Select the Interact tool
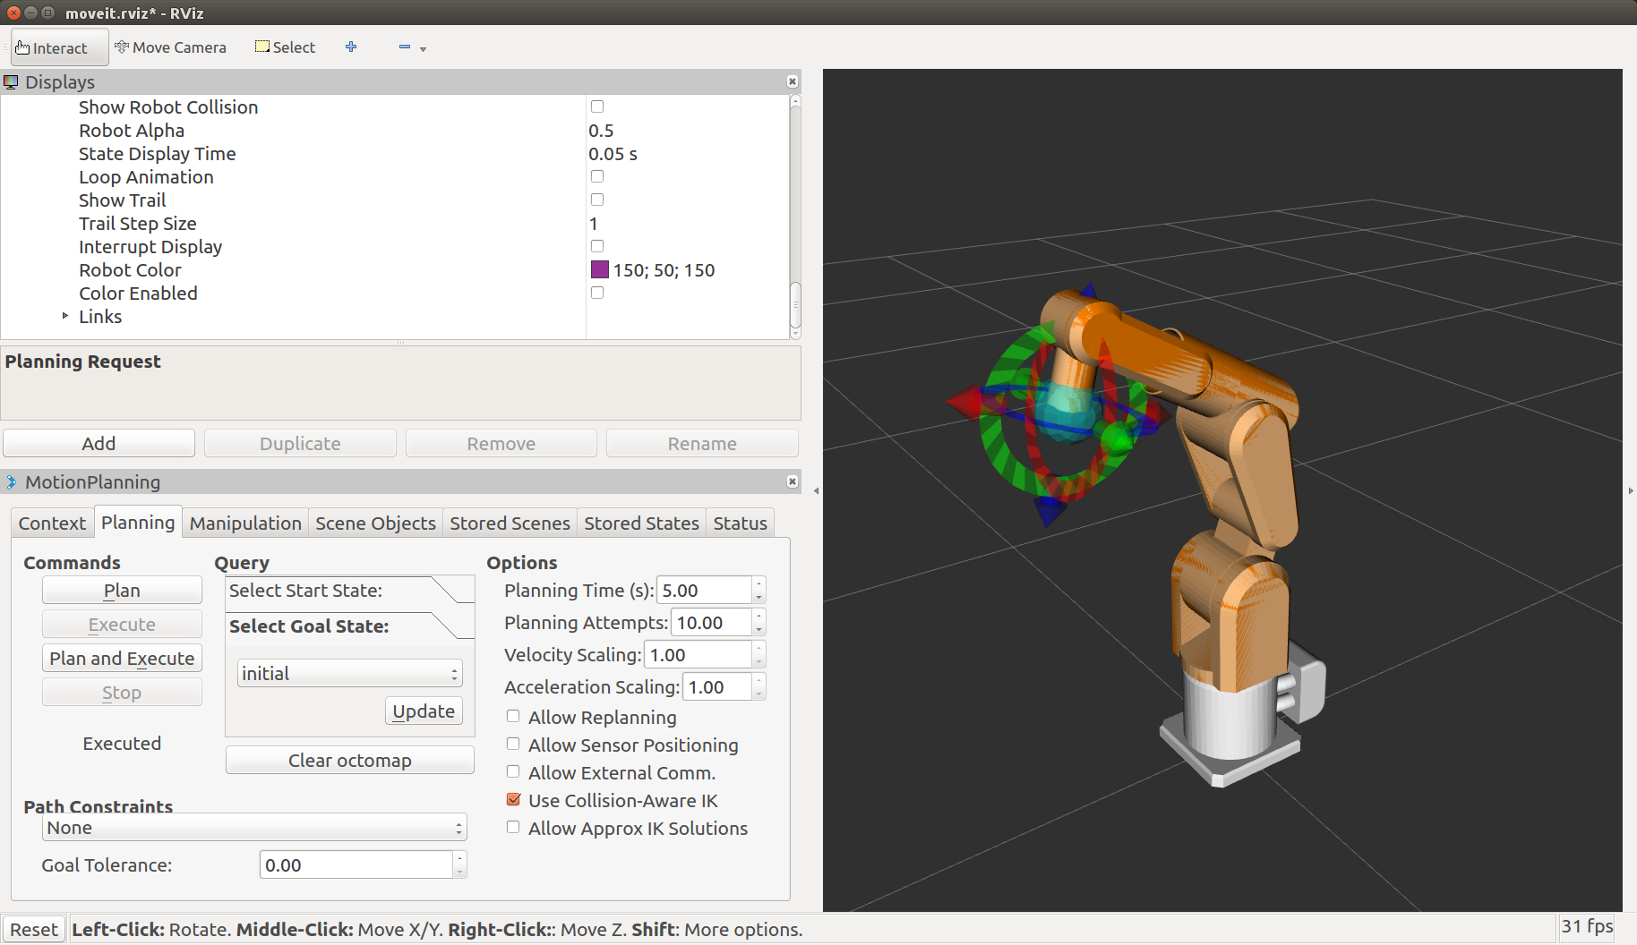The image size is (1637, 945). 59,47
